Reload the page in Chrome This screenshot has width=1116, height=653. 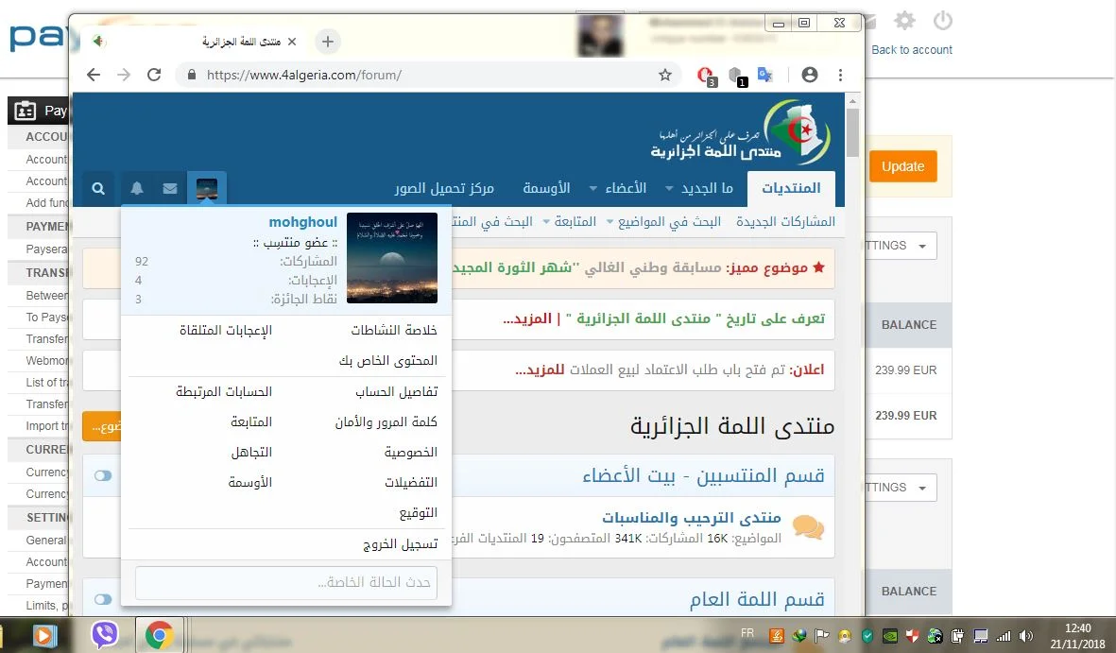click(155, 75)
